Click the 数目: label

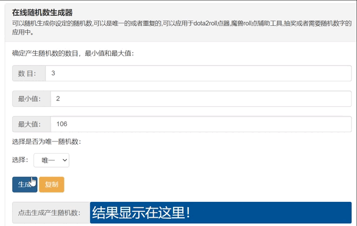tap(29, 73)
